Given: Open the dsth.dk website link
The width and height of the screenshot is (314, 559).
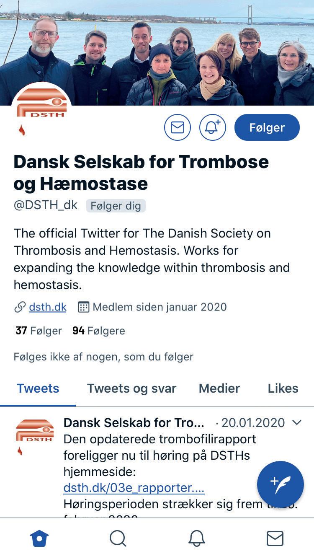Looking at the screenshot, I should 47,307.
